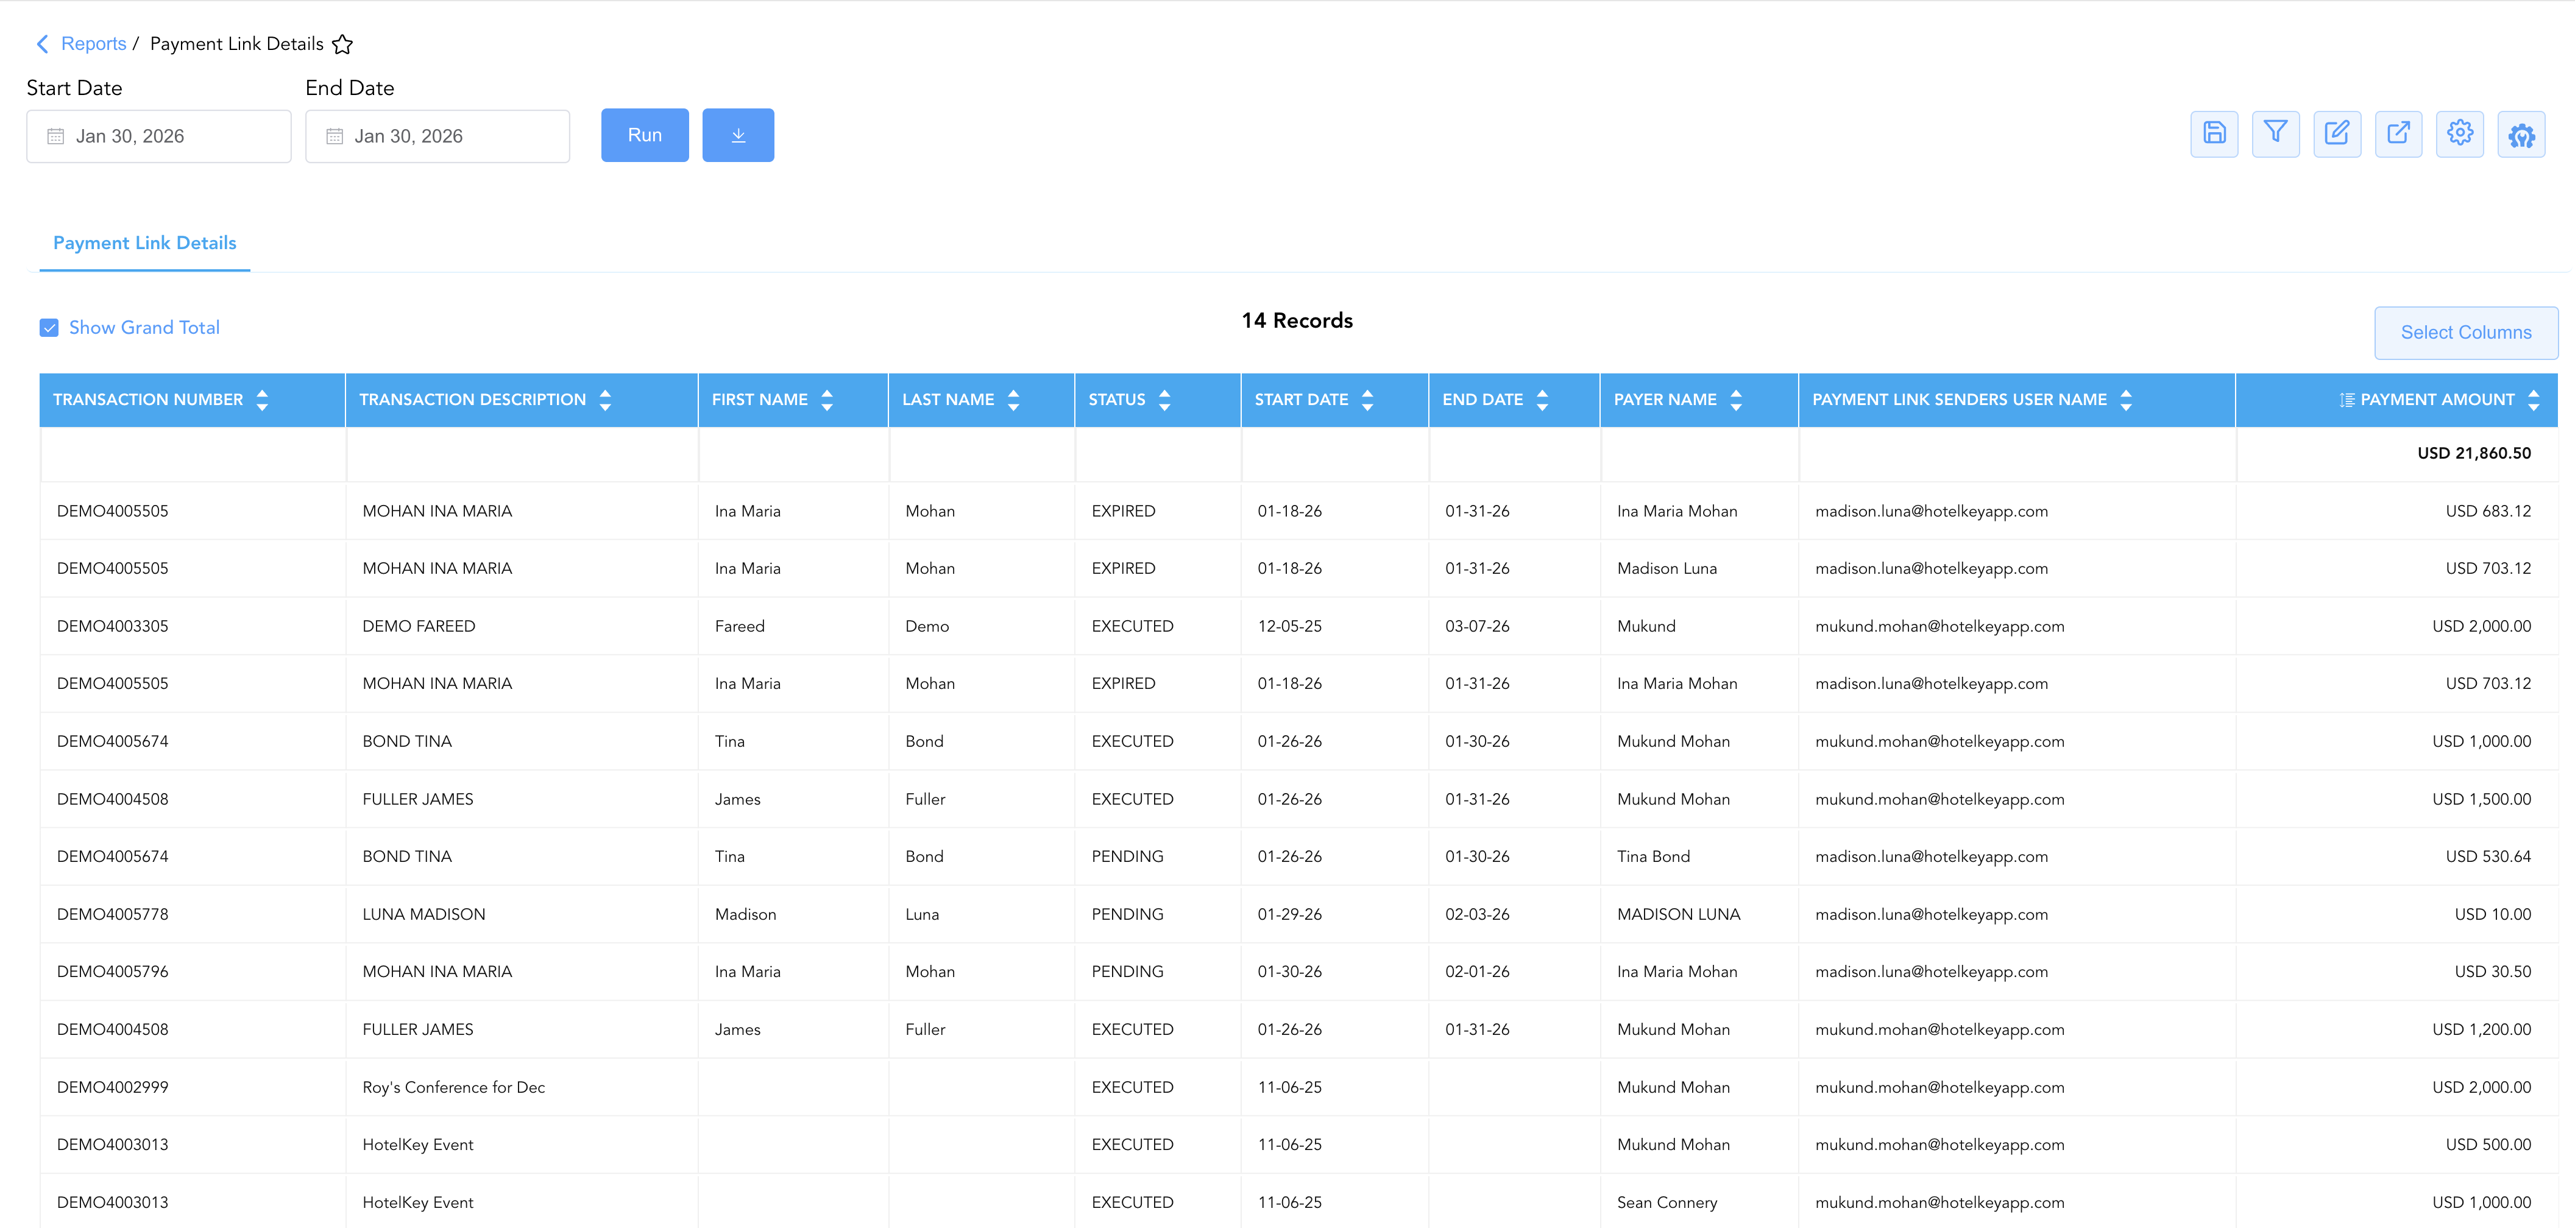Click the save report icon
This screenshot has height=1228, width=2575.
click(x=2214, y=134)
